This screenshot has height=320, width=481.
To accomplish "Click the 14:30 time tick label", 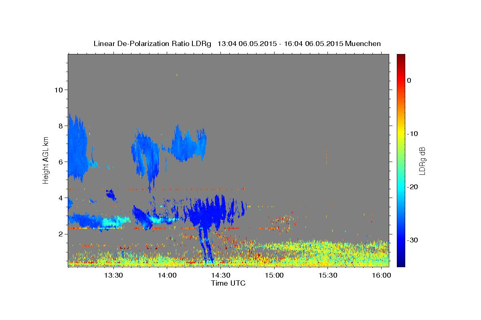I will tap(220, 276).
